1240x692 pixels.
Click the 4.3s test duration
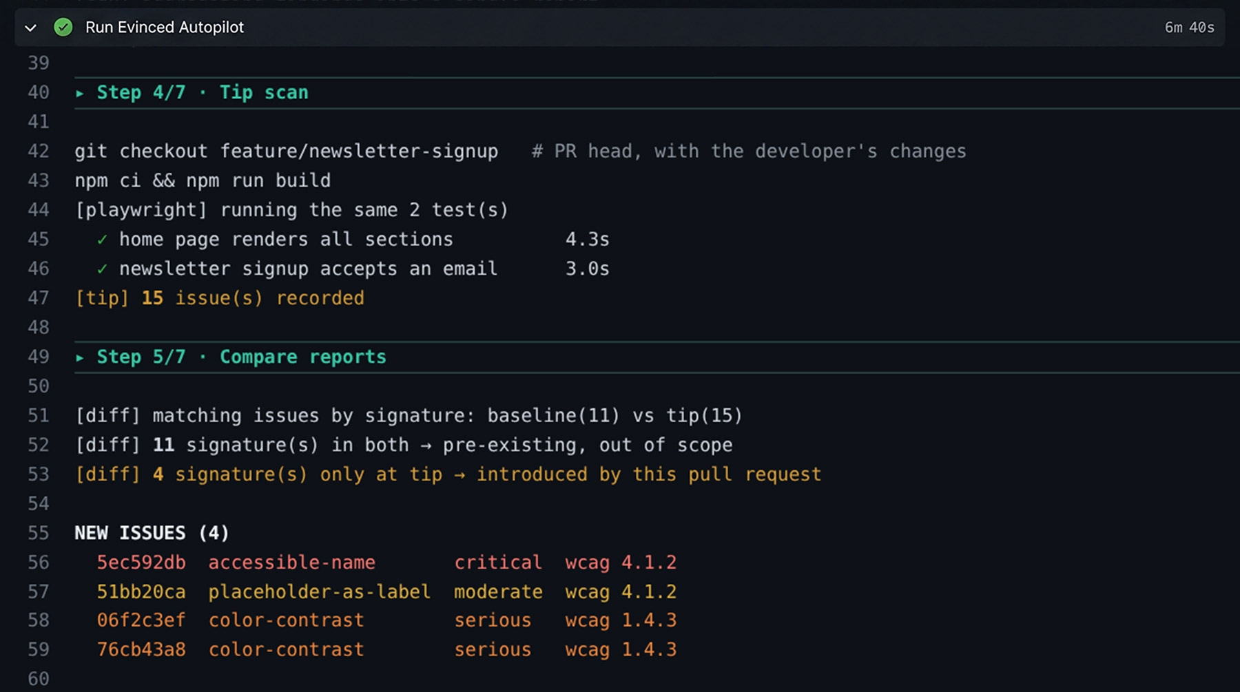click(587, 239)
